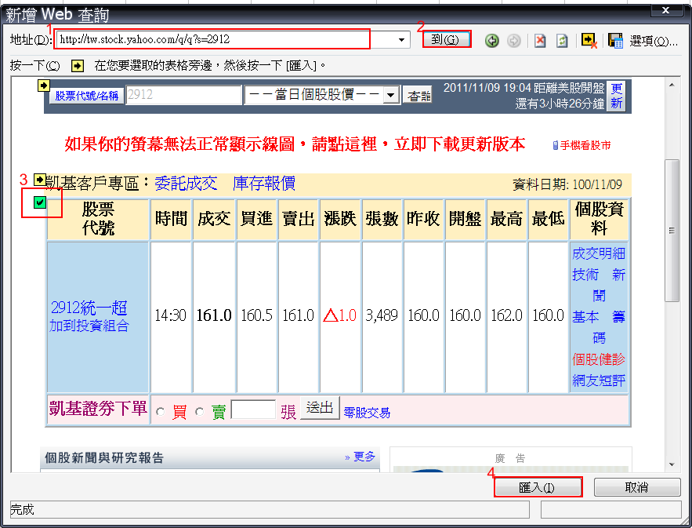The width and height of the screenshot is (692, 528).
Task: Click the 凱基證券下單 label
Action: coord(98,408)
